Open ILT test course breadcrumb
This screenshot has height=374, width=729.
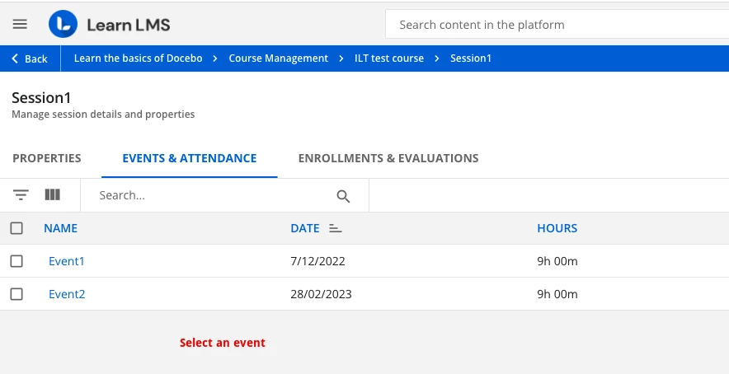point(391,58)
